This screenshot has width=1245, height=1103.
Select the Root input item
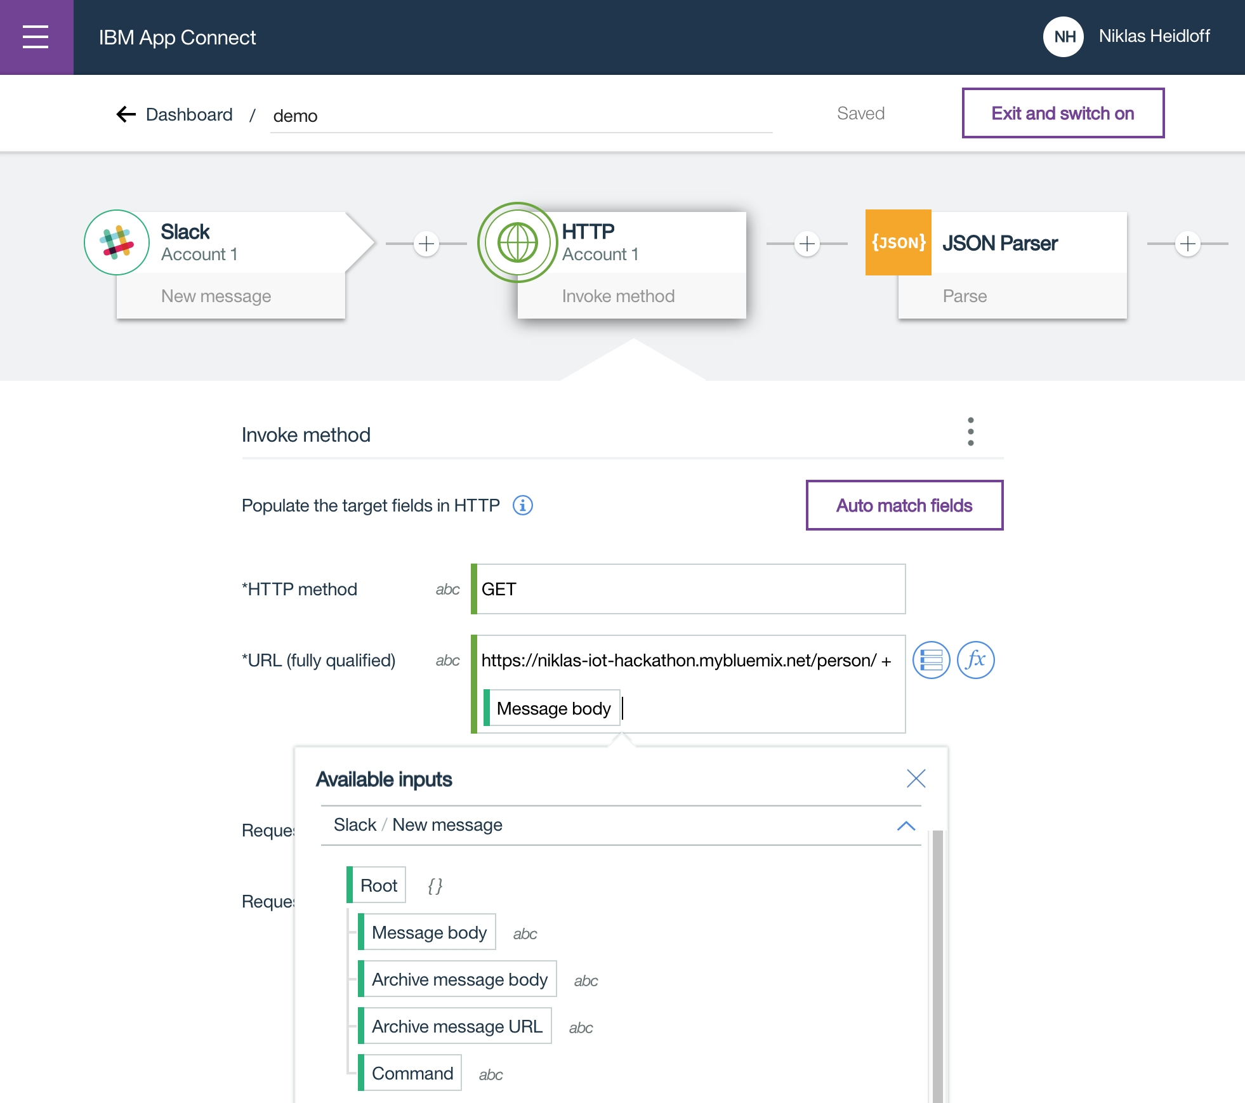pos(376,885)
